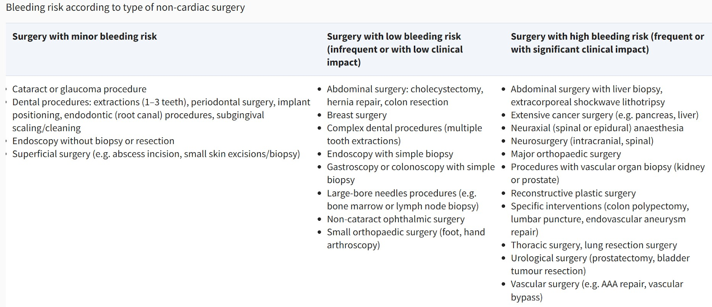Click 'Small orthopaedic surgery' item

pos(406,239)
